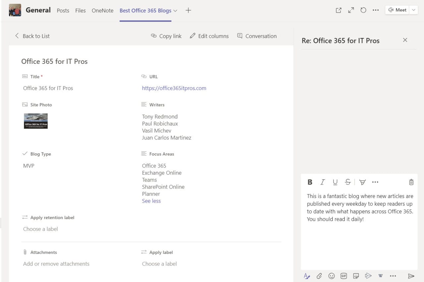Collapse Focus Areas with See less
Image resolution: width=424 pixels, height=282 pixels.
point(151,201)
